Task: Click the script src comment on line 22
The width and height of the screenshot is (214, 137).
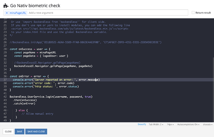Action: (x=70, y=29)
